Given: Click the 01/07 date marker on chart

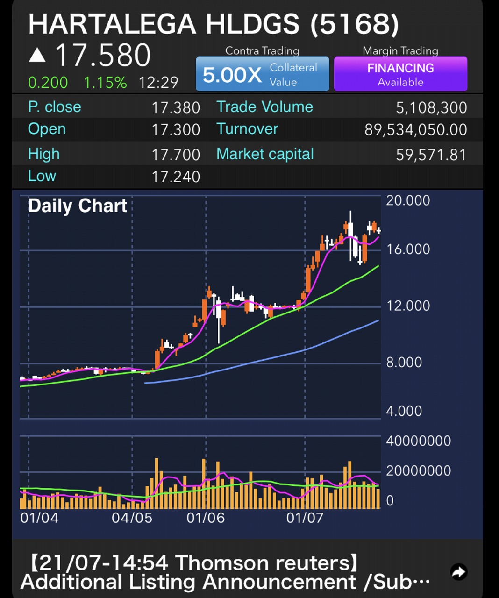Looking at the screenshot, I should [305, 518].
